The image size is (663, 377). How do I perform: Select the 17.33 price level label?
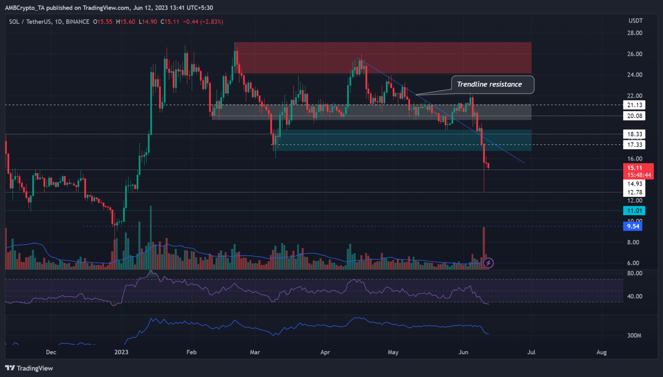click(634, 145)
